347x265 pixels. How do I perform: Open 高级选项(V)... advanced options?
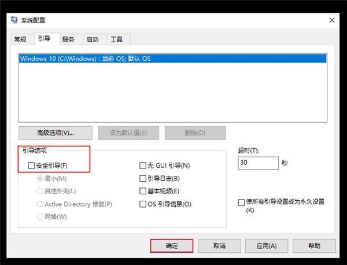[56, 132]
